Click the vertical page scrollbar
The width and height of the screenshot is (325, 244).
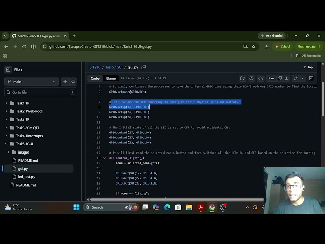click(323, 99)
